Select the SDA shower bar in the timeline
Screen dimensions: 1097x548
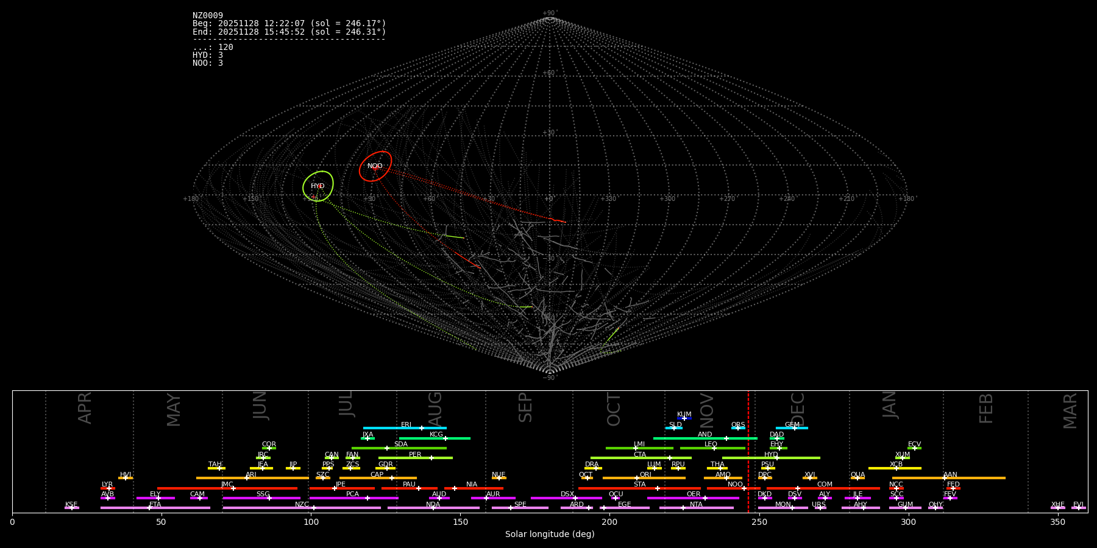pos(399,448)
